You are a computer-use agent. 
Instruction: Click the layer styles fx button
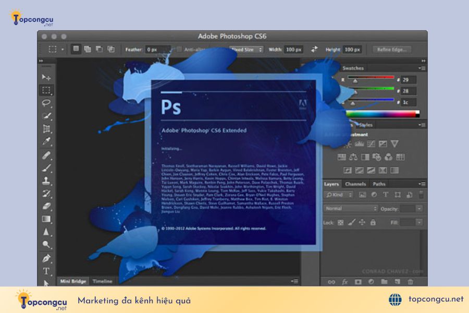point(345,282)
